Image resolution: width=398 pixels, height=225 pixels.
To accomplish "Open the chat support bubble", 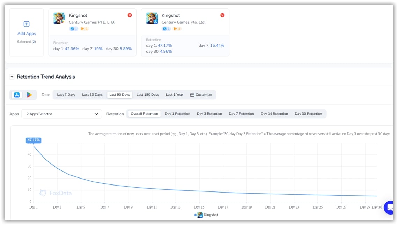I will click(389, 208).
